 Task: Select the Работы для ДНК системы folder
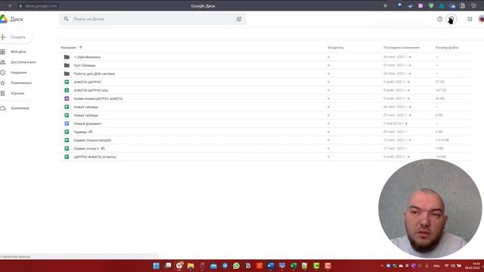(95, 74)
